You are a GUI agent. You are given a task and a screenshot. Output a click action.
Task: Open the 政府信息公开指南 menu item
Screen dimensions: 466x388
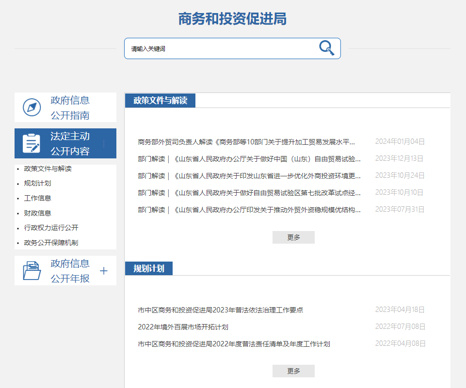pos(65,107)
